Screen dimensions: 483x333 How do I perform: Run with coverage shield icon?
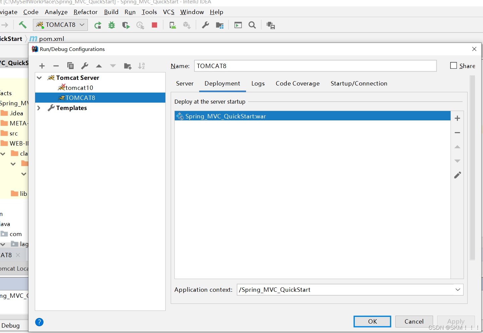(126, 25)
